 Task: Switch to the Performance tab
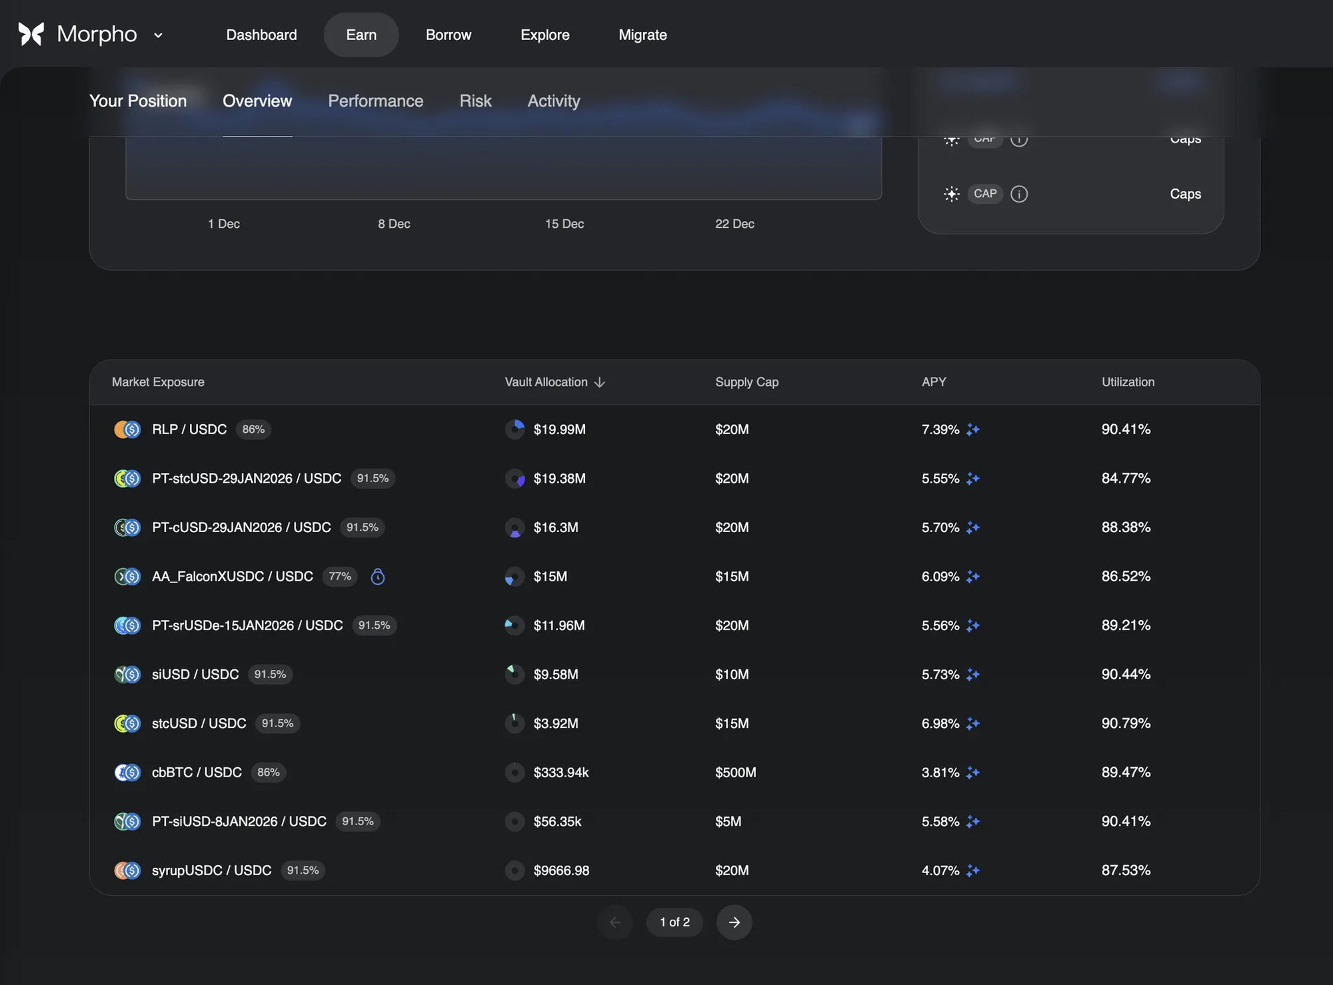coord(375,101)
